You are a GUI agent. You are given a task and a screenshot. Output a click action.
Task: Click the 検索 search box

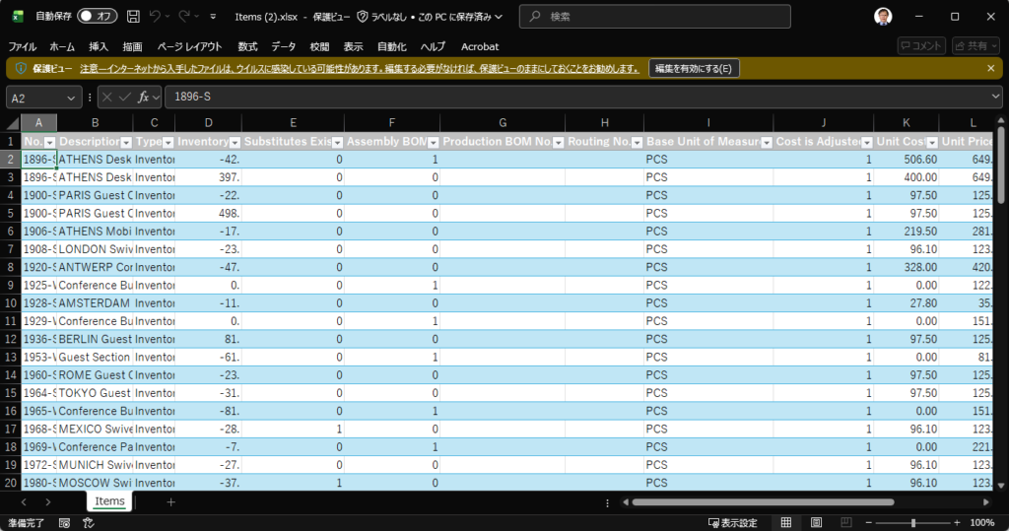pos(654,17)
